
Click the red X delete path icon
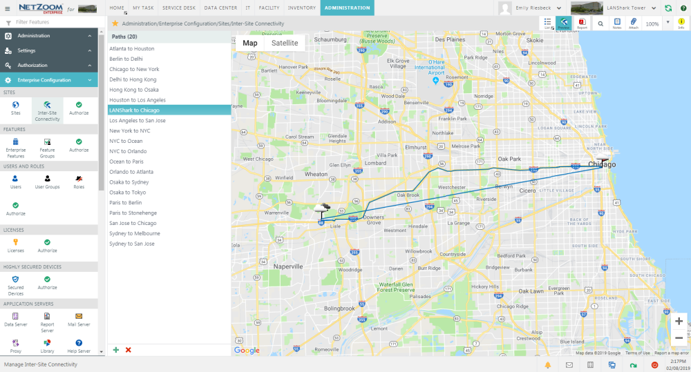click(x=129, y=350)
